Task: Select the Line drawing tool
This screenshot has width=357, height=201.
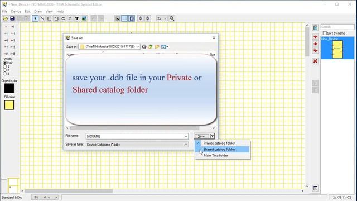Action: coord(42,18)
